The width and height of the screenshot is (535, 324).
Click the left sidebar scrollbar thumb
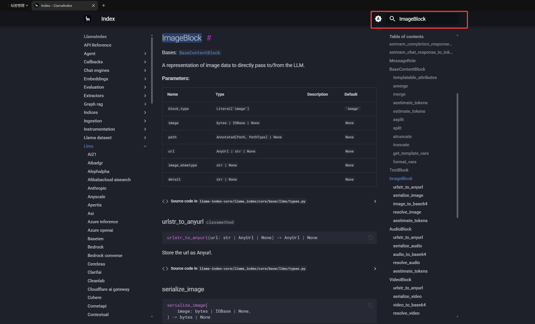click(x=152, y=71)
